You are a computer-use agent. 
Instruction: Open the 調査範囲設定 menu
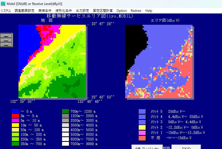pyautogui.click(x=25, y=11)
